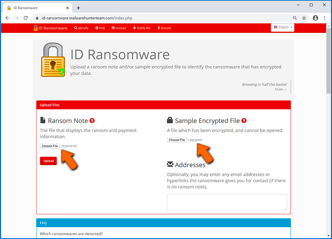Image resolution: width=332 pixels, height=239 pixels.
Task: Open a new tab with plus button
Action: click(x=78, y=8)
